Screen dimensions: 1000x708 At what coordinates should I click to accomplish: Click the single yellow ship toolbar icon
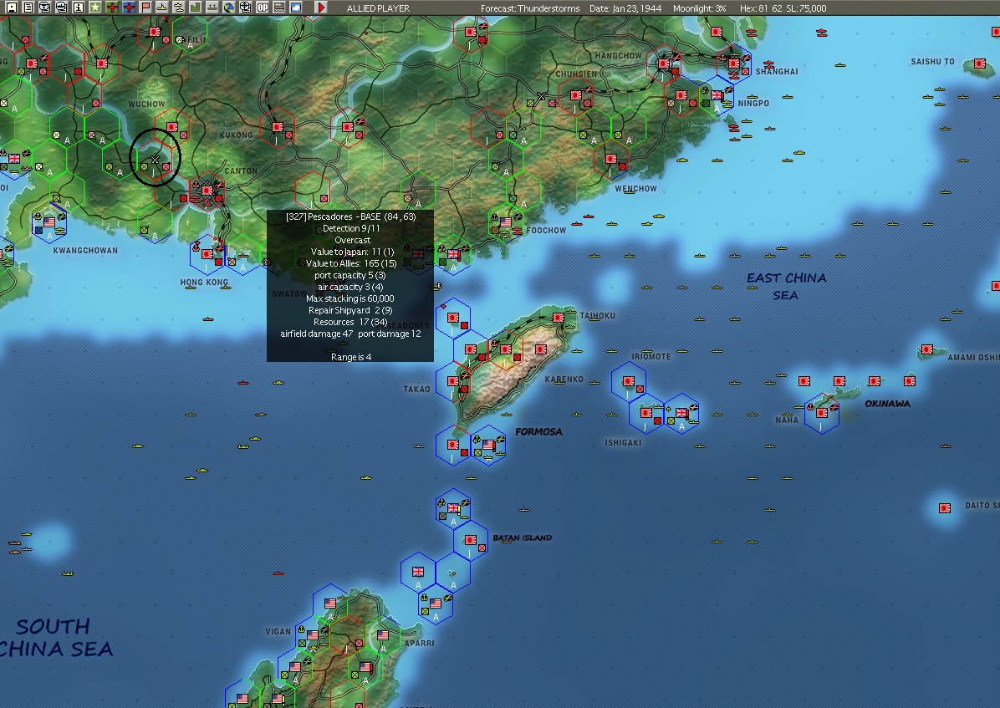point(162,8)
